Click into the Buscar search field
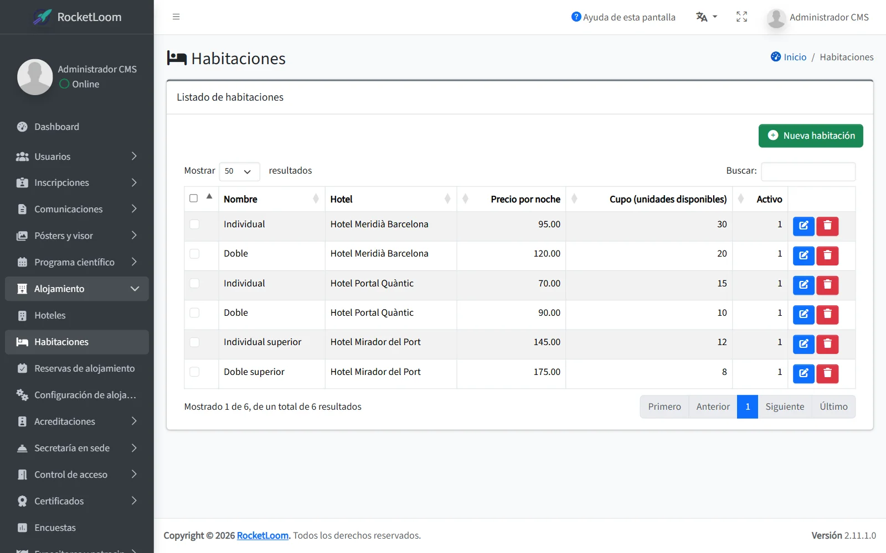Screen dimensions: 886x553 point(808,171)
